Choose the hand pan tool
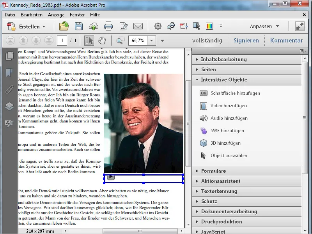Screen dimensions: 312x234 click(x=102, y=41)
